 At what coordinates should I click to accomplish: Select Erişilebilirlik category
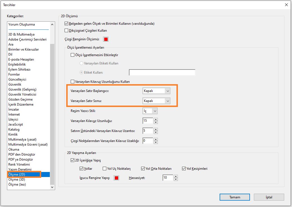(x=17, y=64)
